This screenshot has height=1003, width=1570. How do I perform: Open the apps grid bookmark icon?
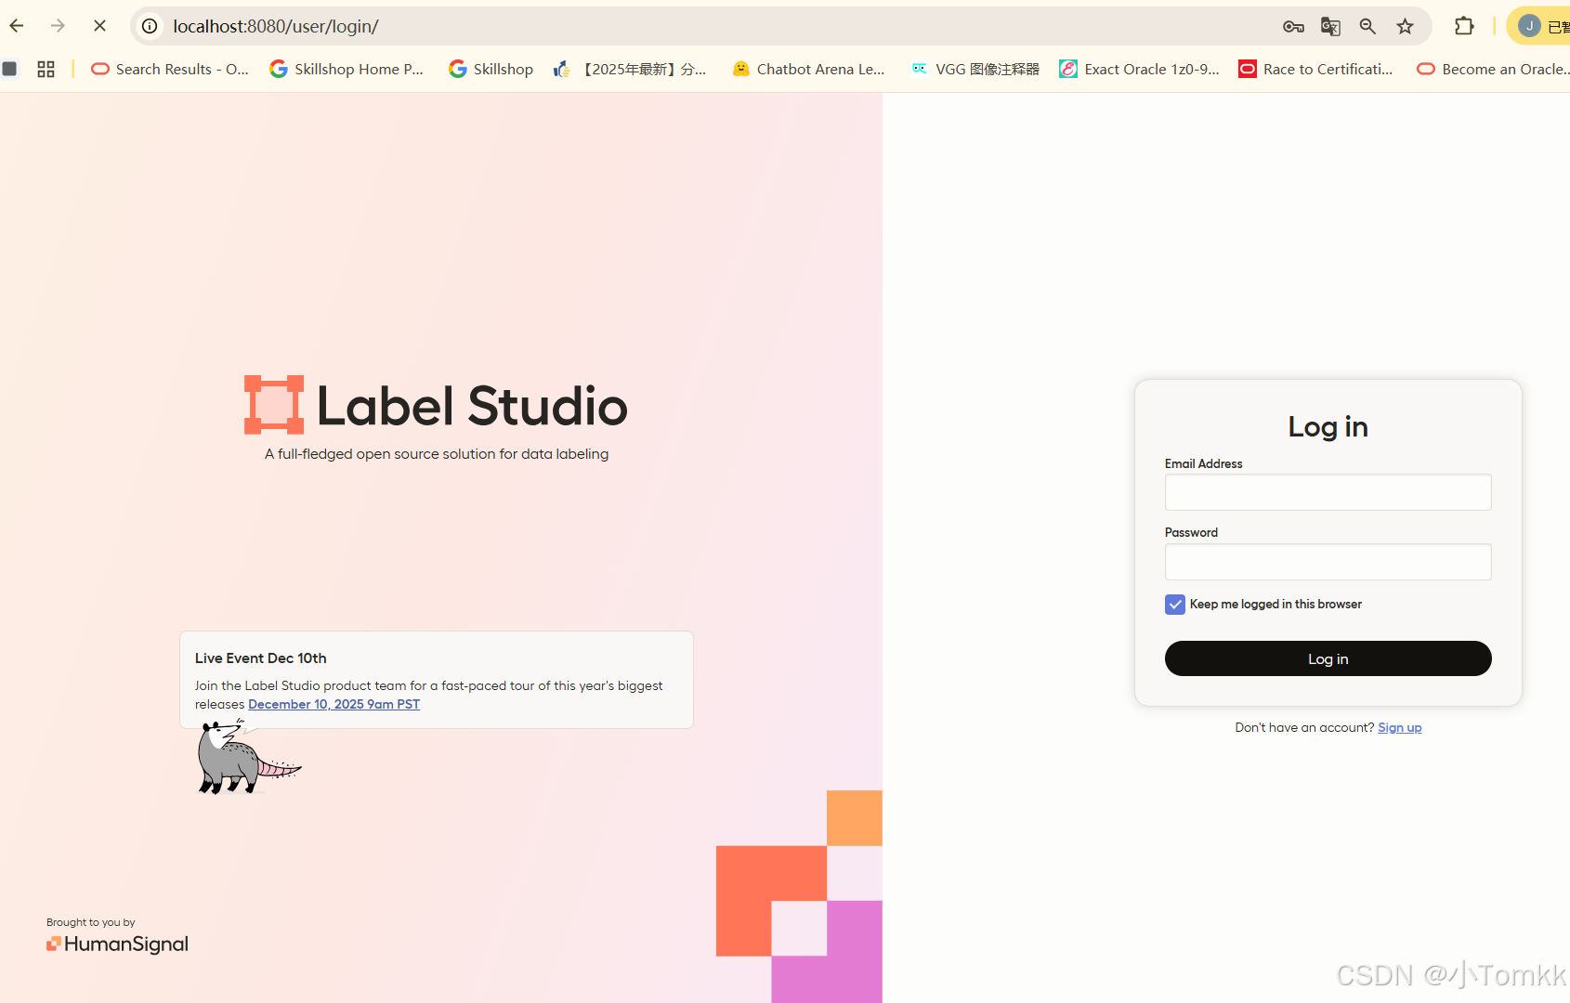[x=46, y=69]
